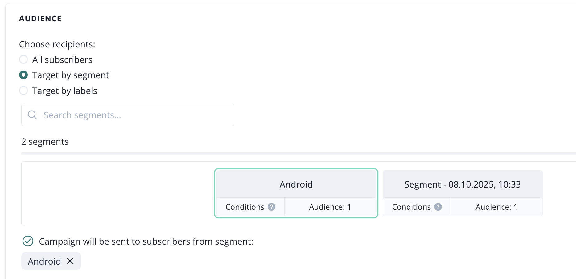Screen dimensions: 576x279
Task: Click Conditions label in the Android card
Action: pos(245,207)
